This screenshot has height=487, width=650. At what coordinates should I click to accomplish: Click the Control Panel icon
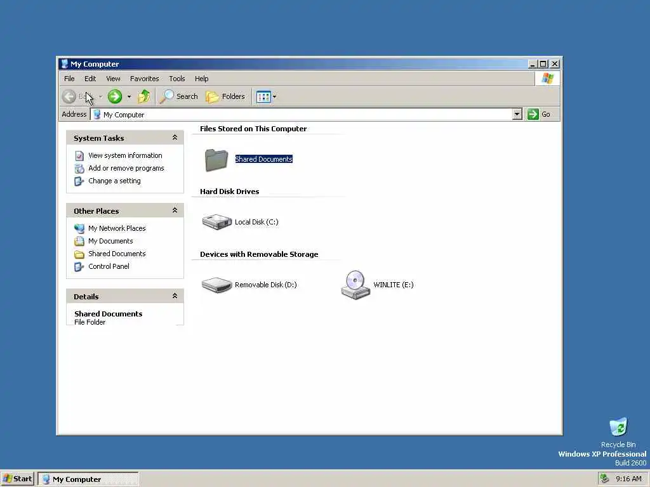(x=79, y=267)
